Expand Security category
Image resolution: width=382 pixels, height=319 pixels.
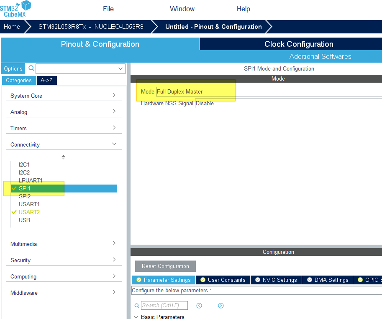(x=64, y=260)
